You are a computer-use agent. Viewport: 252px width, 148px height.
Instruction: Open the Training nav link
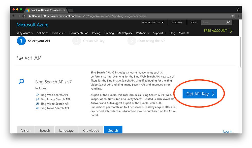(109, 33)
